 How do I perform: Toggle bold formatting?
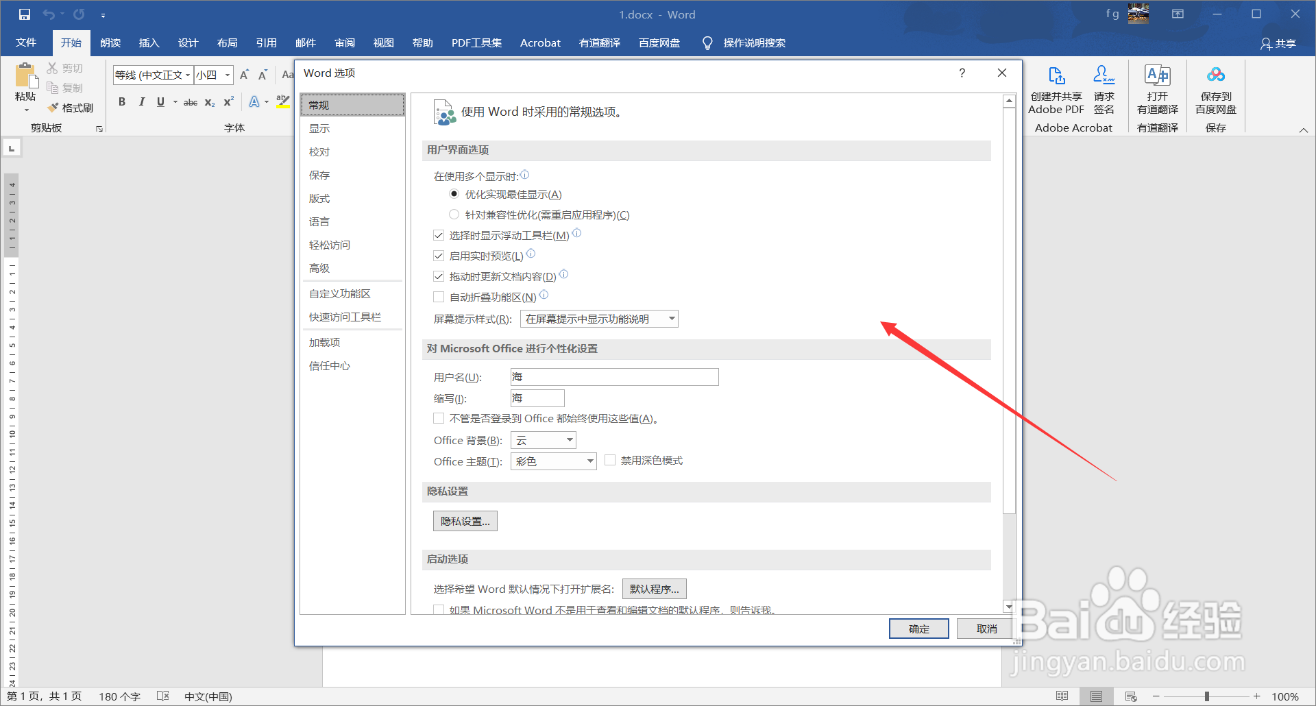[x=122, y=101]
